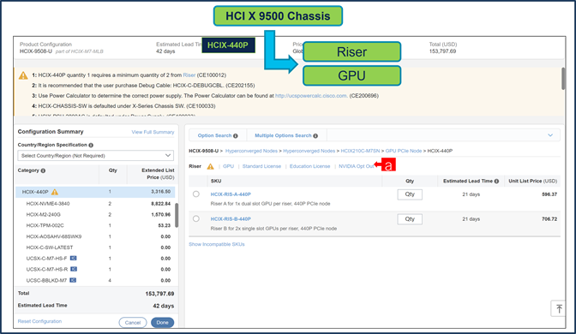The image size is (576, 334).
Task: Open the Standard License tab
Action: pyautogui.click(x=261, y=166)
